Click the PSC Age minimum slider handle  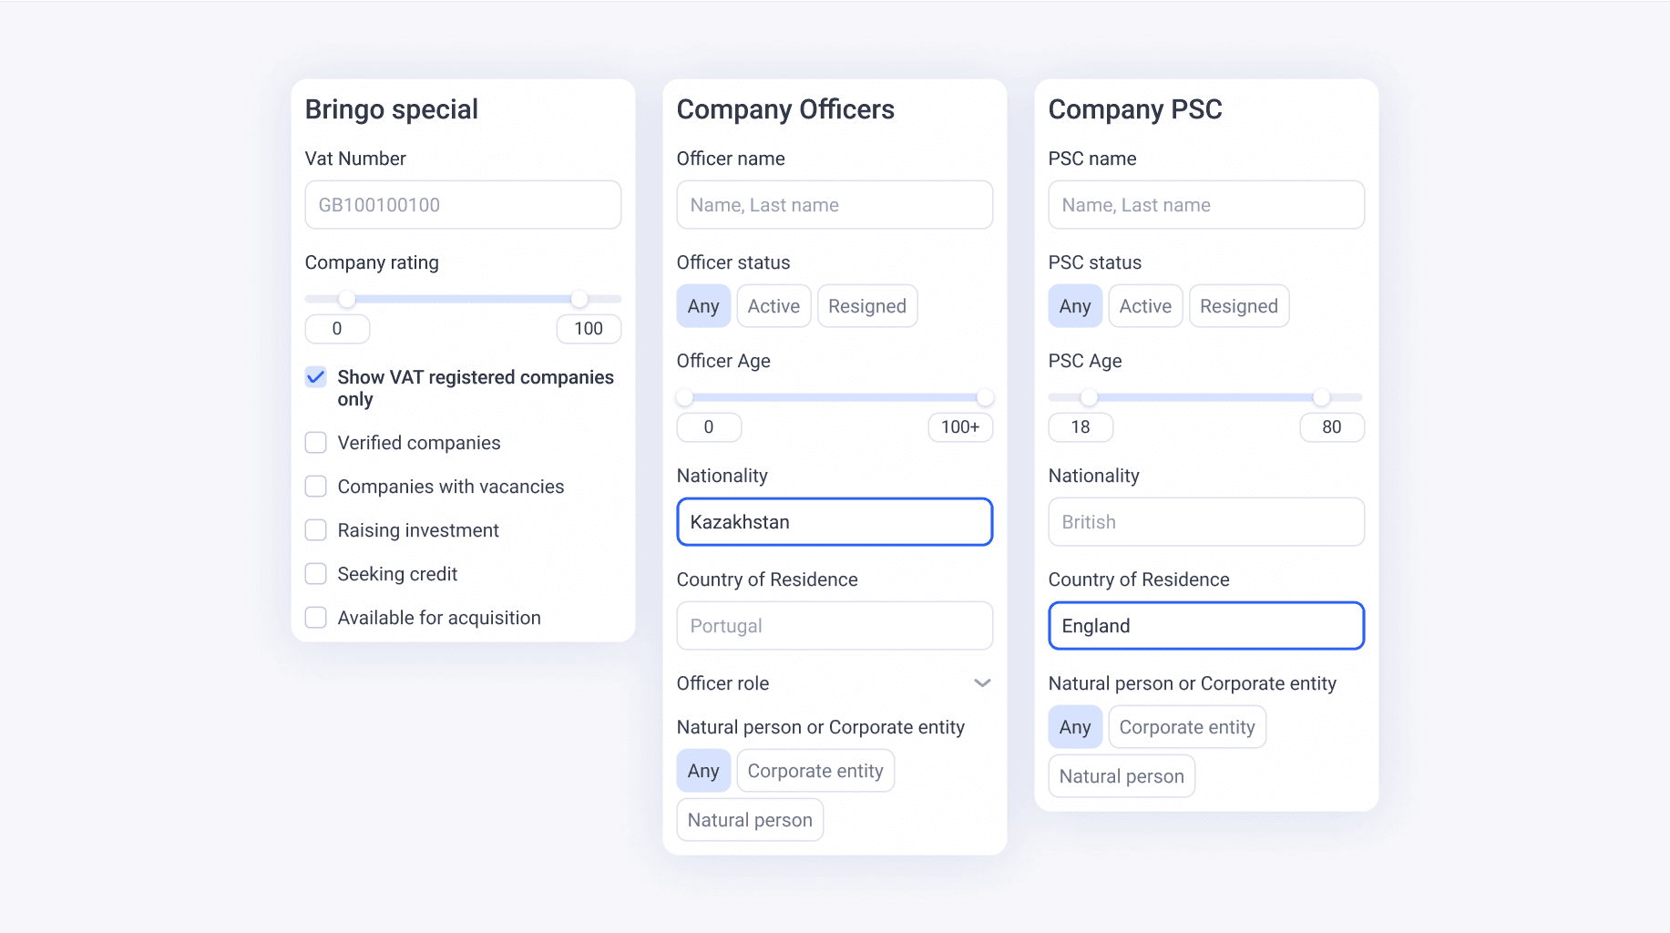[1089, 397]
